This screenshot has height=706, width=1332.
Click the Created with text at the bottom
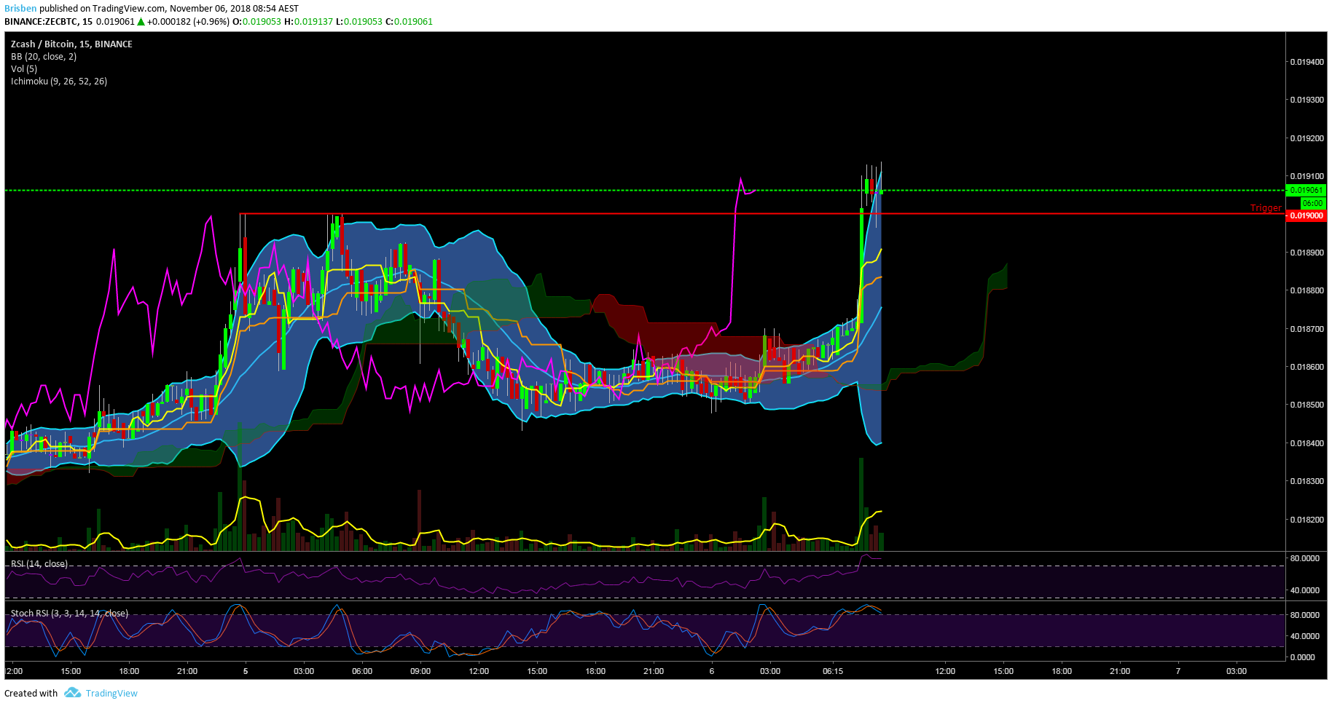click(x=31, y=693)
